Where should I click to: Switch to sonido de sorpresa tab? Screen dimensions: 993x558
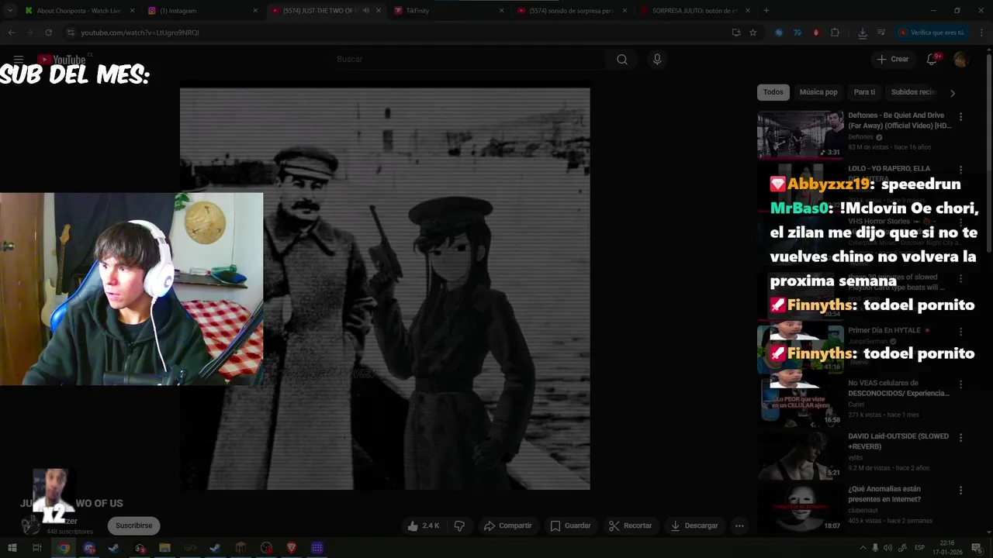572,11
